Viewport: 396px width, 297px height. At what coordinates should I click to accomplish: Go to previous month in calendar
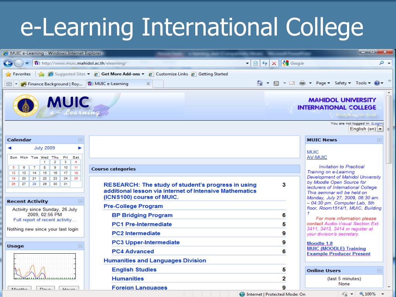pyautogui.click(x=10, y=148)
